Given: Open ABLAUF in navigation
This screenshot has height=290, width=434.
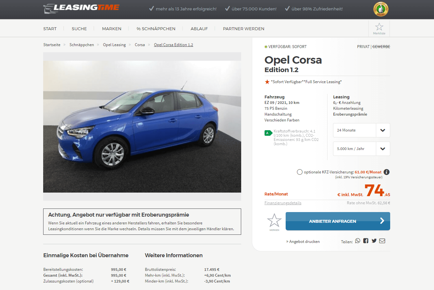Looking at the screenshot, I should pyautogui.click(x=199, y=29).
